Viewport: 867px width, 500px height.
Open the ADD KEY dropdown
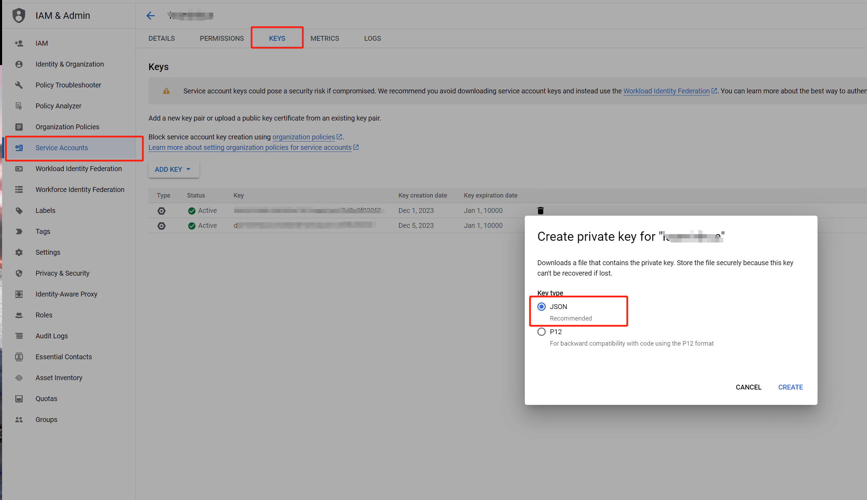[x=173, y=169]
